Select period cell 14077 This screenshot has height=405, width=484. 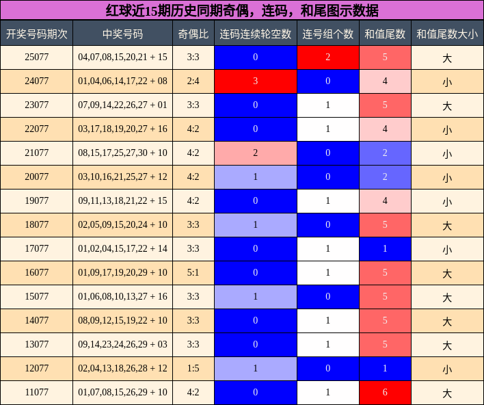36,321
